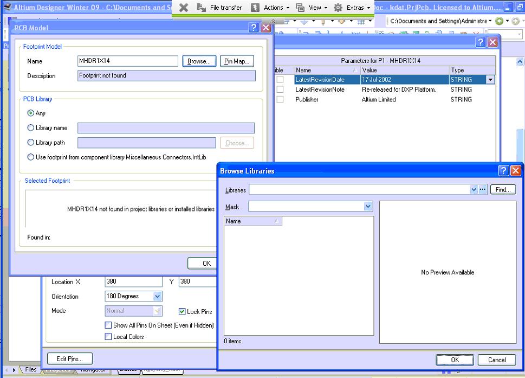Viewport: 525px width, 378px height.
Task: Sort parameters by Name column header
Action: pos(327,70)
